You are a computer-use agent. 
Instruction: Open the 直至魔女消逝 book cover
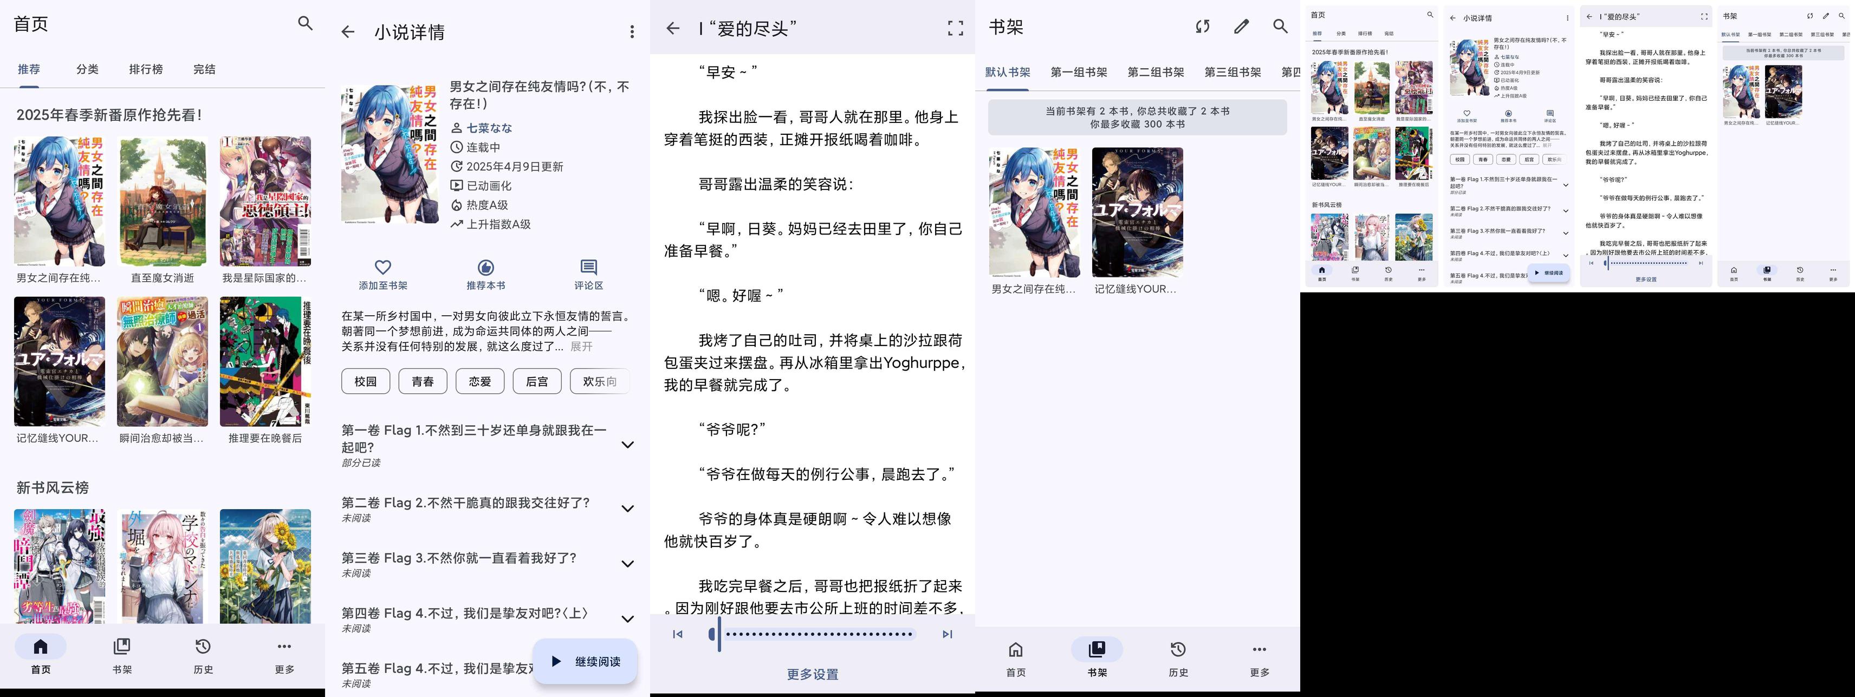(162, 201)
